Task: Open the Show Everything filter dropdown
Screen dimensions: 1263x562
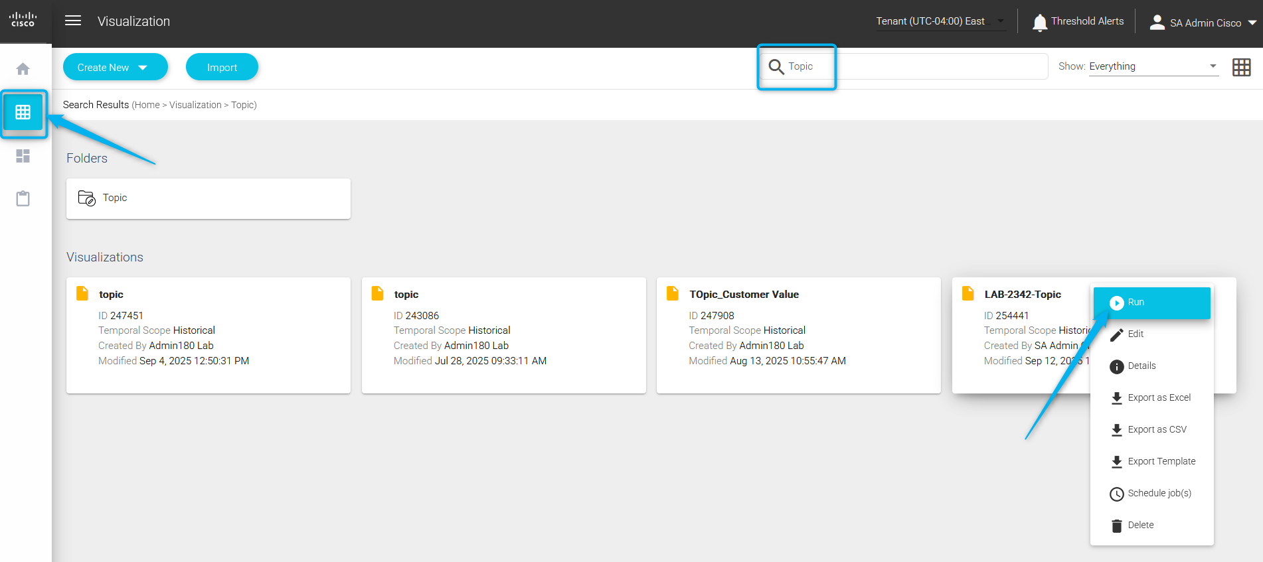Action: 1153,66
